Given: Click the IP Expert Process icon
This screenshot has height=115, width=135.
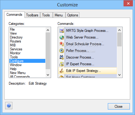Looking at the screenshot, I should [x=62, y=64].
